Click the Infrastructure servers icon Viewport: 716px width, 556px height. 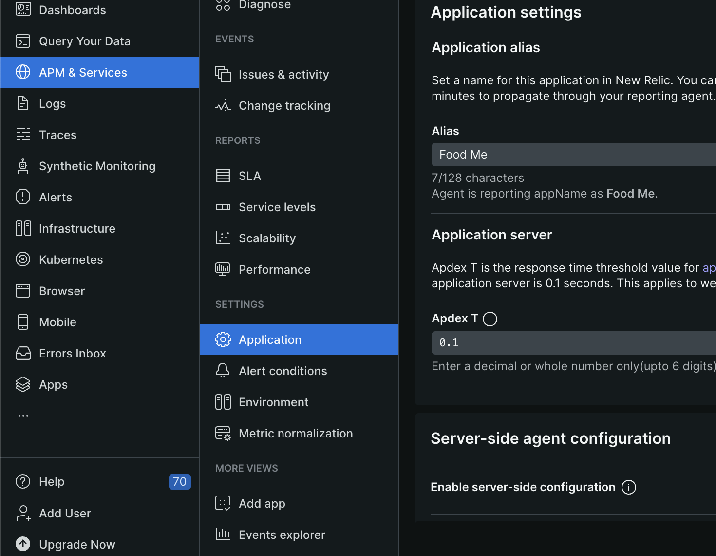(x=23, y=228)
